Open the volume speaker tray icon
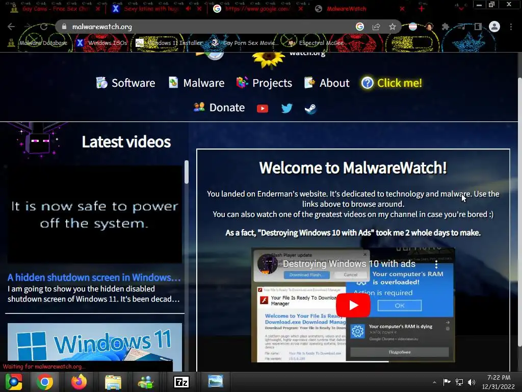Image resolution: width=522 pixels, height=392 pixels. tap(472, 382)
